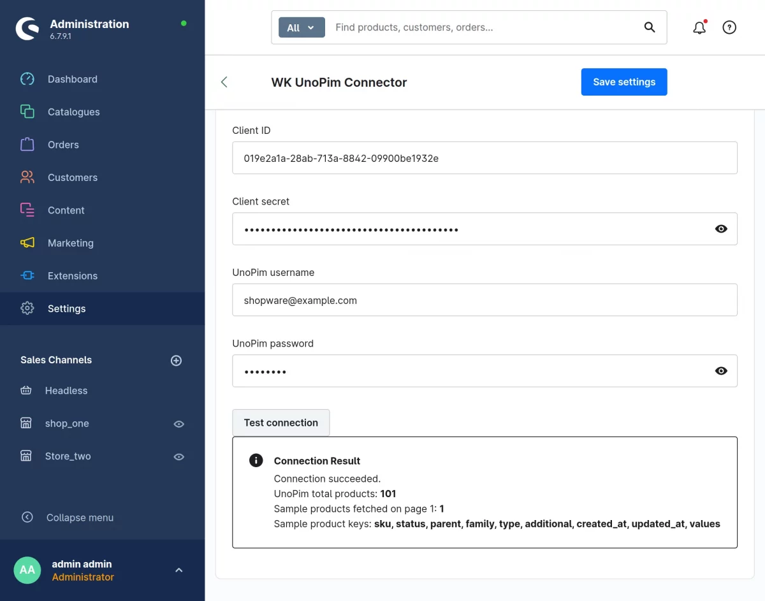765x601 pixels.
Task: Add a new sales channel with plus icon
Action: [x=177, y=360]
